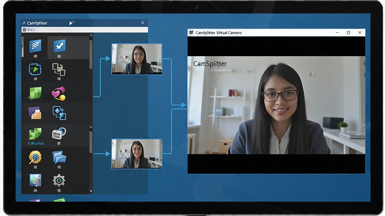
Task: Maximize the CamSplitter Virtual Camera window
Action: click(x=349, y=33)
